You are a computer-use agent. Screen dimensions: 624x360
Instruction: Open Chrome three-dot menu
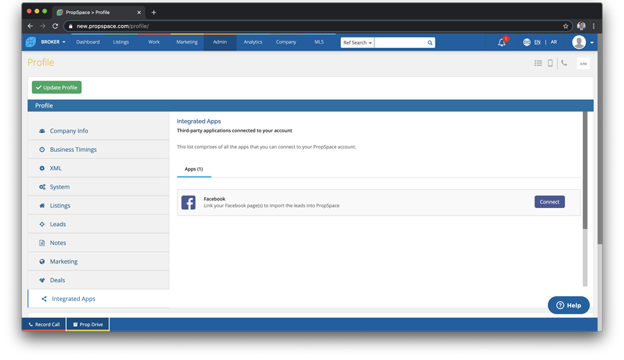pyautogui.click(x=593, y=26)
